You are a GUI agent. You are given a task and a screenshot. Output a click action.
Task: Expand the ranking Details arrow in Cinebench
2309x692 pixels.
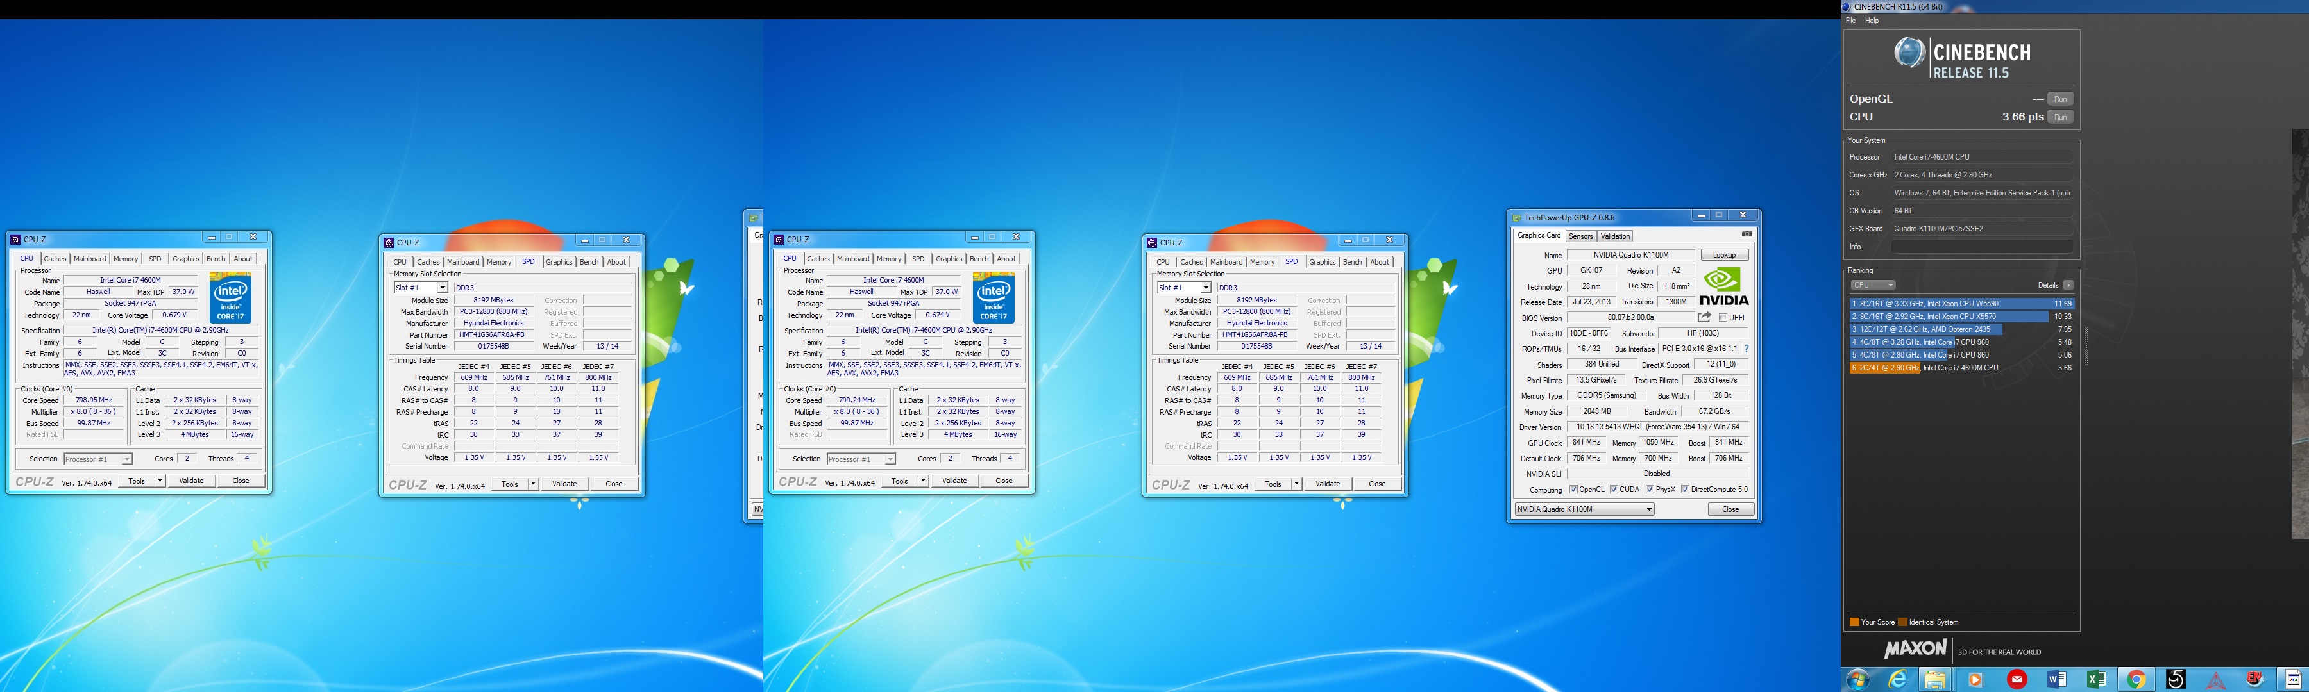(2067, 284)
